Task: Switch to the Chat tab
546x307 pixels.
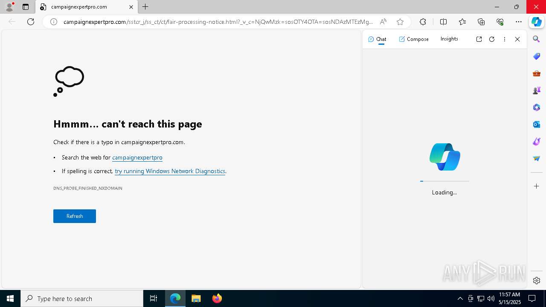Action: pos(377,39)
